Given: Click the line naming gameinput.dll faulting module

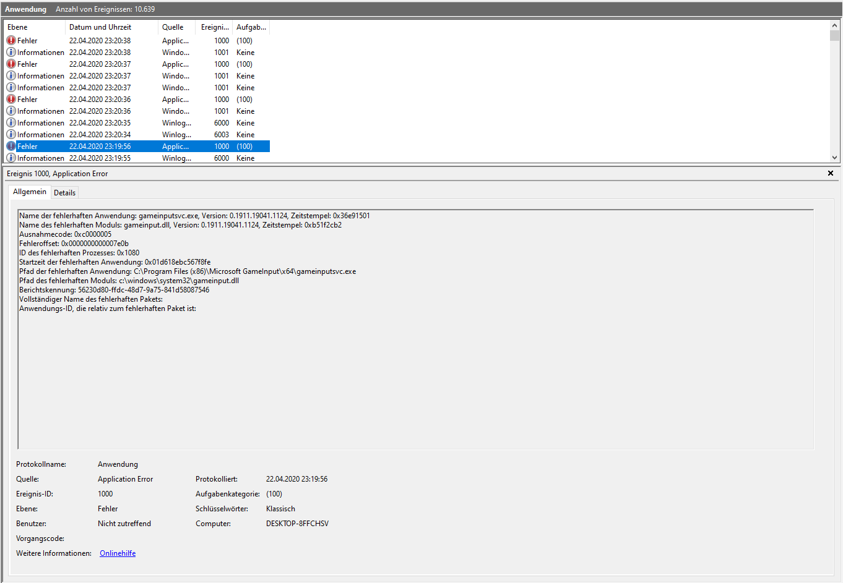Looking at the screenshot, I should (180, 225).
